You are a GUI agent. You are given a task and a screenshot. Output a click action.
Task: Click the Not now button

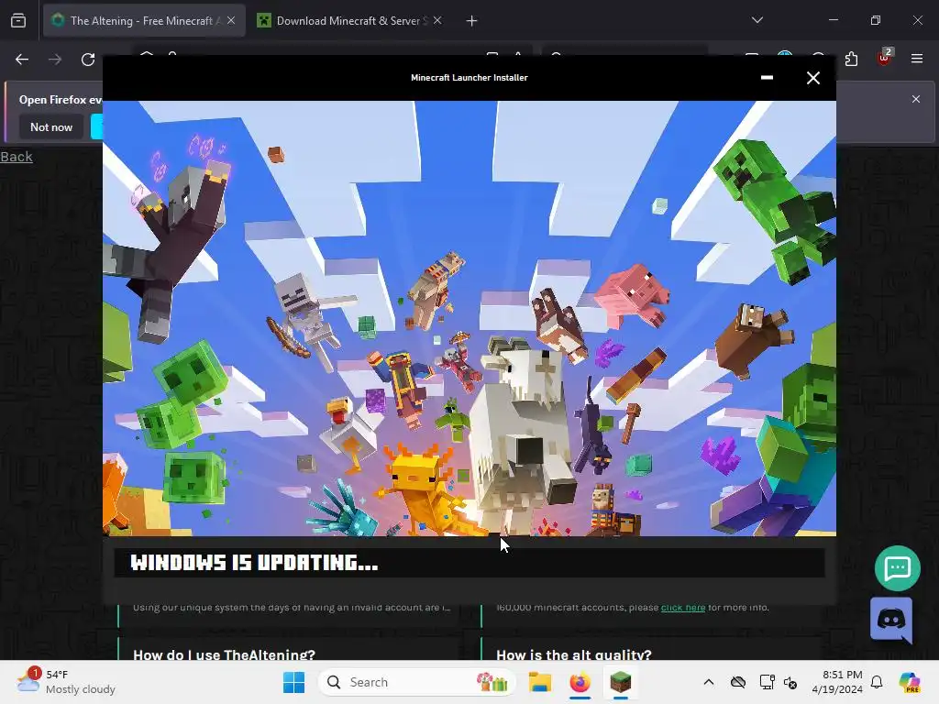[x=51, y=127]
